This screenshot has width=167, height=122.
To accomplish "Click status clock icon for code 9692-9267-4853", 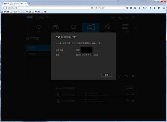I will (x=128, y=101).
